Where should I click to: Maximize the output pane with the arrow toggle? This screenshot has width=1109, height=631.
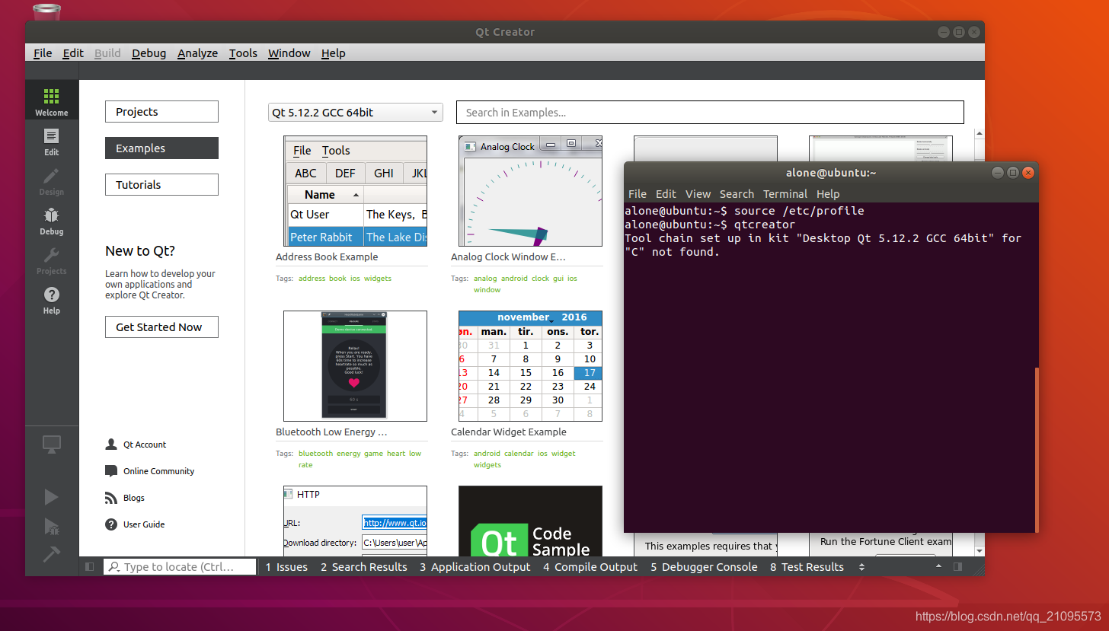(x=938, y=566)
